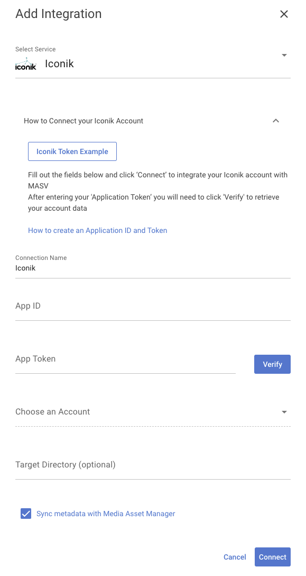Click the Add Integration dialog title

58,14
